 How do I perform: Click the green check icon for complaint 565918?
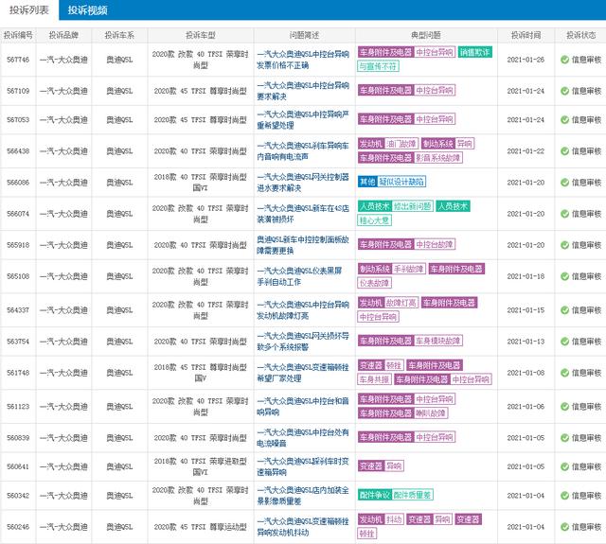click(564, 245)
